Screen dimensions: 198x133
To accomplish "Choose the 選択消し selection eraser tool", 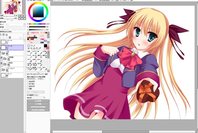I will tap(45, 56).
